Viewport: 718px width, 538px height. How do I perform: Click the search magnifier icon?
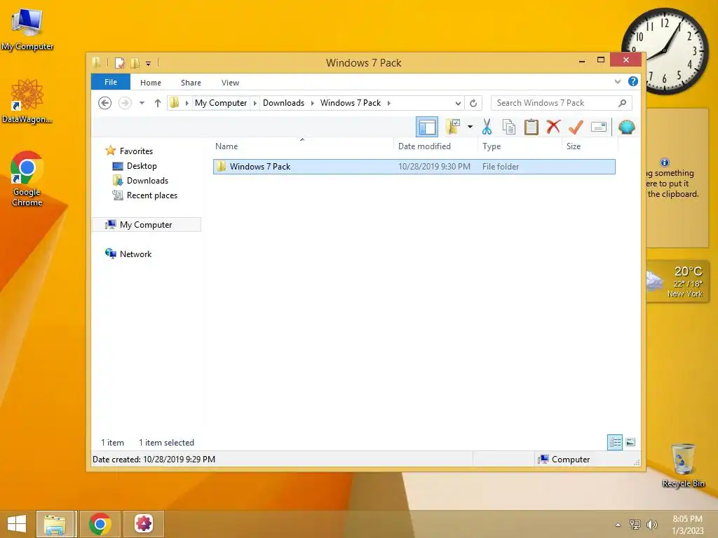(623, 103)
